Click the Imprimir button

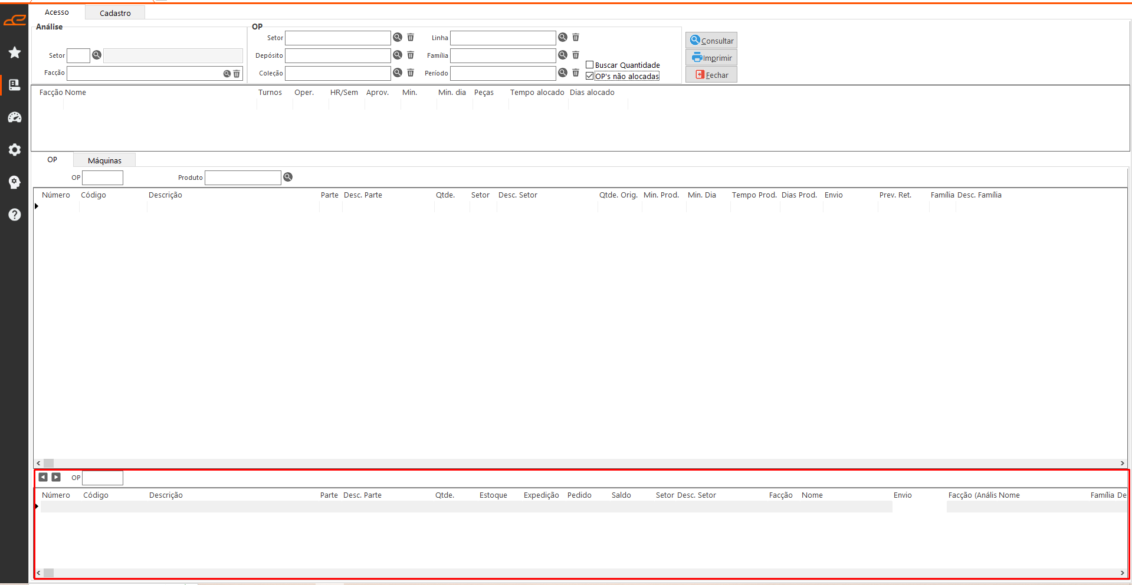pos(711,58)
